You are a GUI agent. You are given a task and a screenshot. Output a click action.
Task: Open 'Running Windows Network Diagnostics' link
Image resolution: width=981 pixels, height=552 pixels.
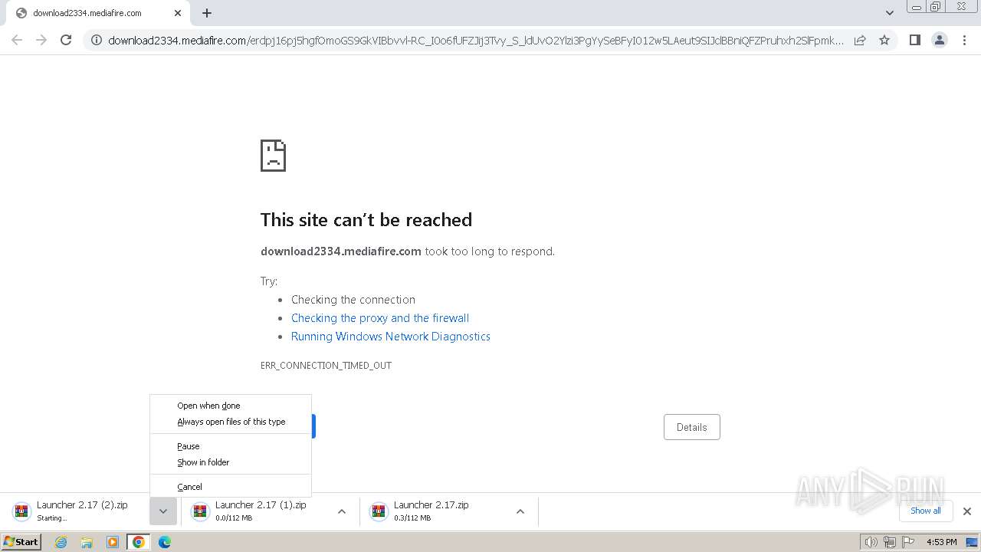[391, 337]
